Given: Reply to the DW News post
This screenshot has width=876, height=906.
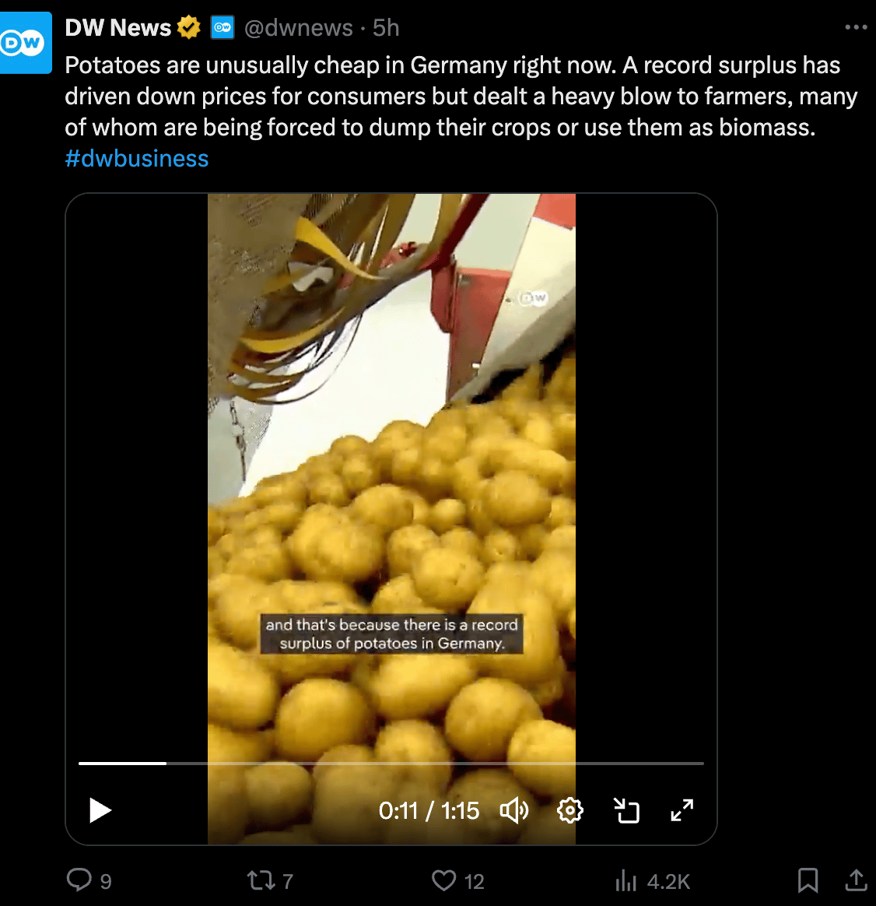Looking at the screenshot, I should click(x=79, y=880).
